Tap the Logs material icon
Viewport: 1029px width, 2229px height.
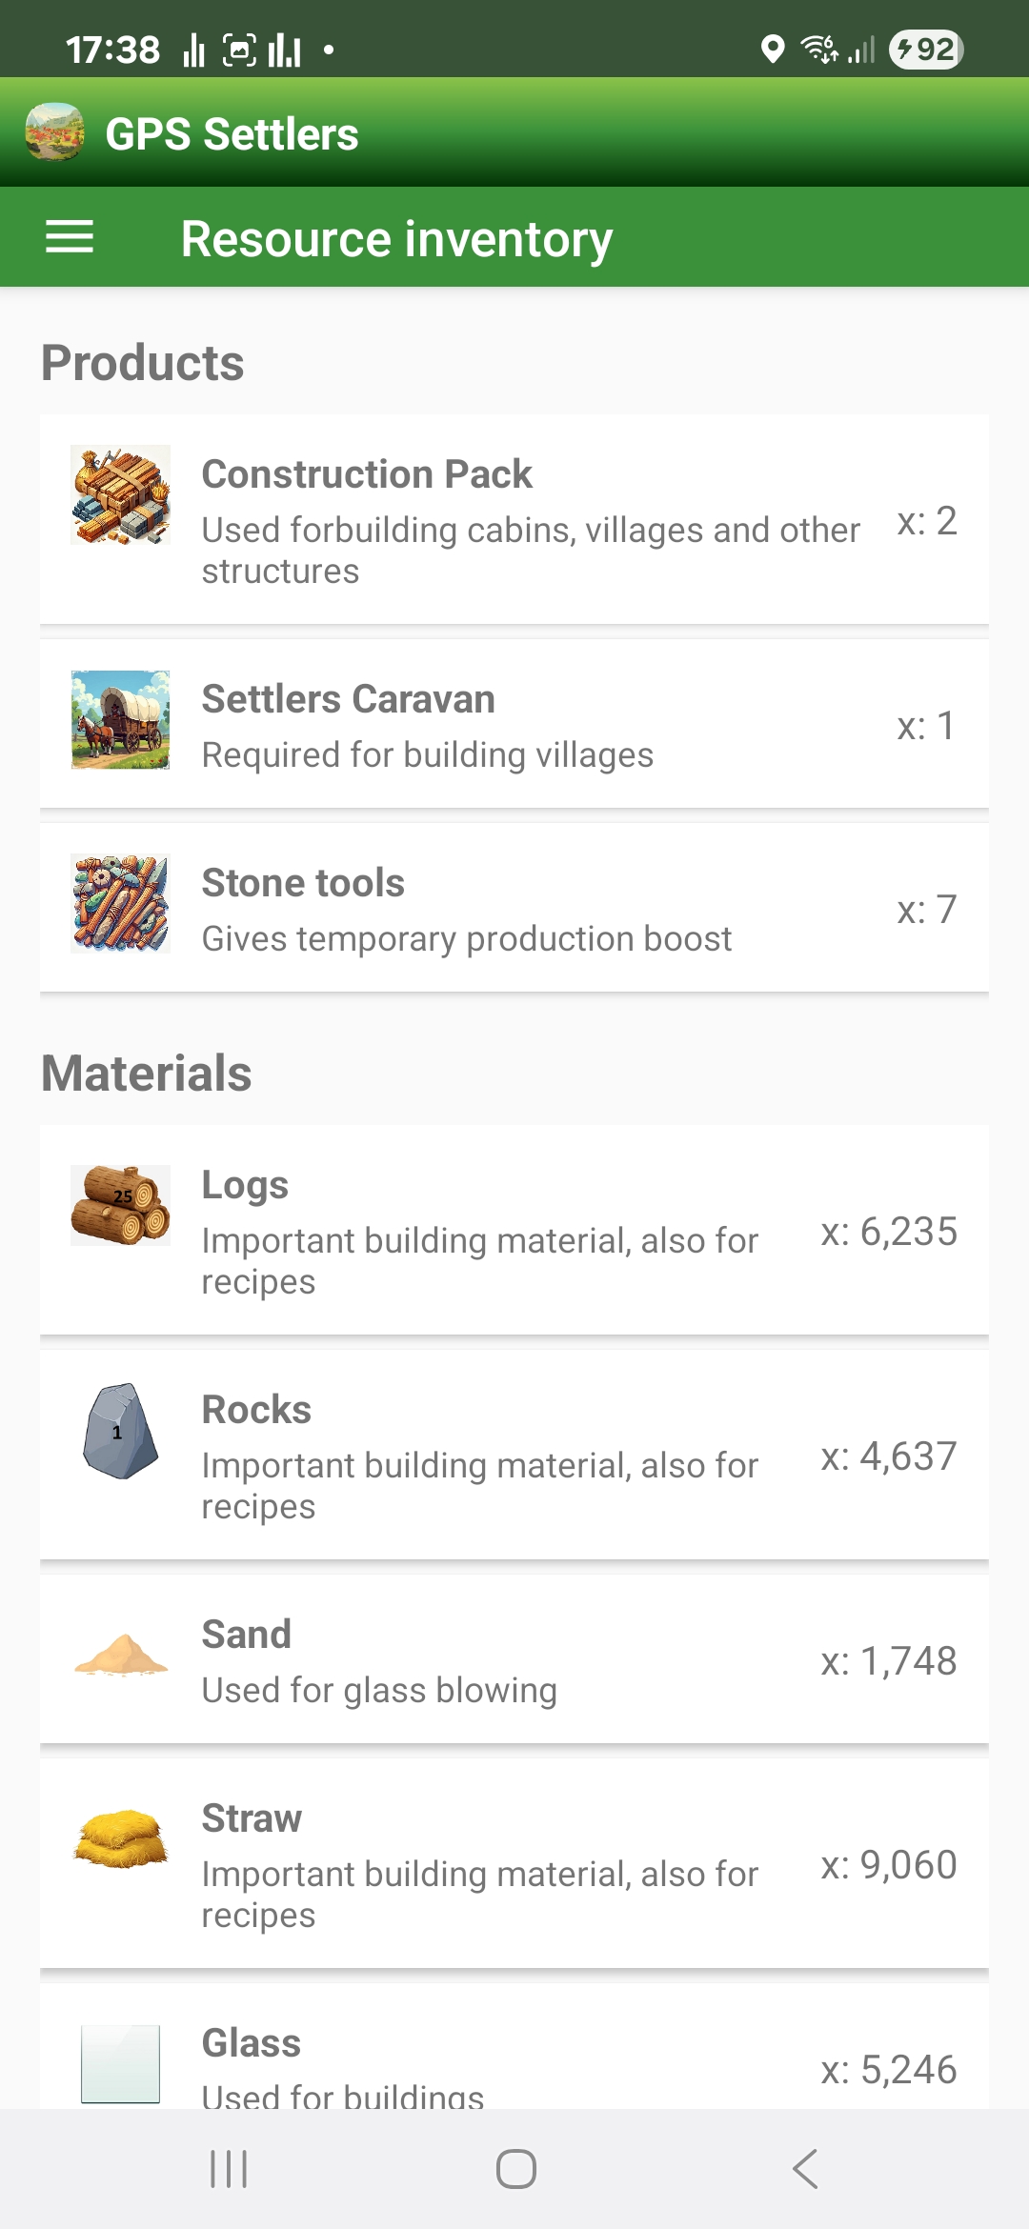121,1206
